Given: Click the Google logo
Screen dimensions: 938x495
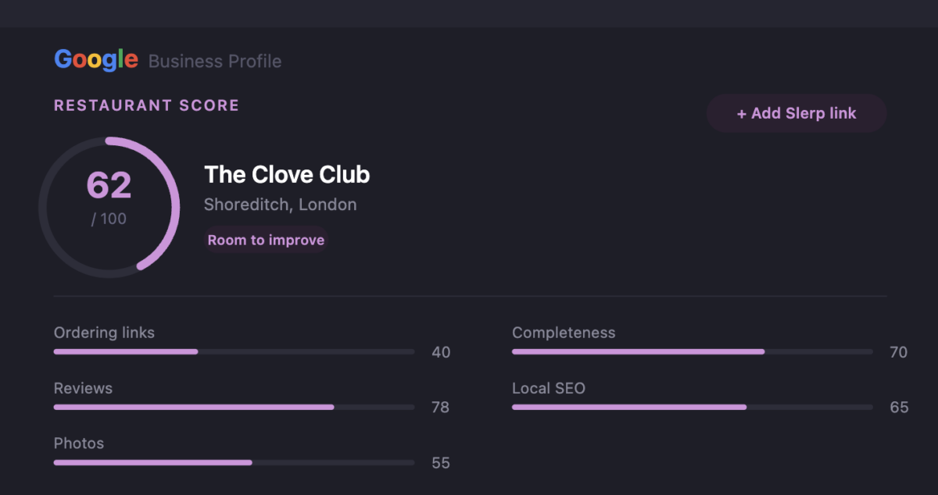Looking at the screenshot, I should pyautogui.click(x=95, y=59).
